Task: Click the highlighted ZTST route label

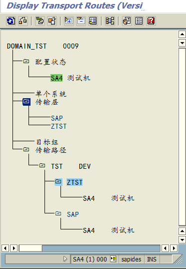Action: point(74,182)
